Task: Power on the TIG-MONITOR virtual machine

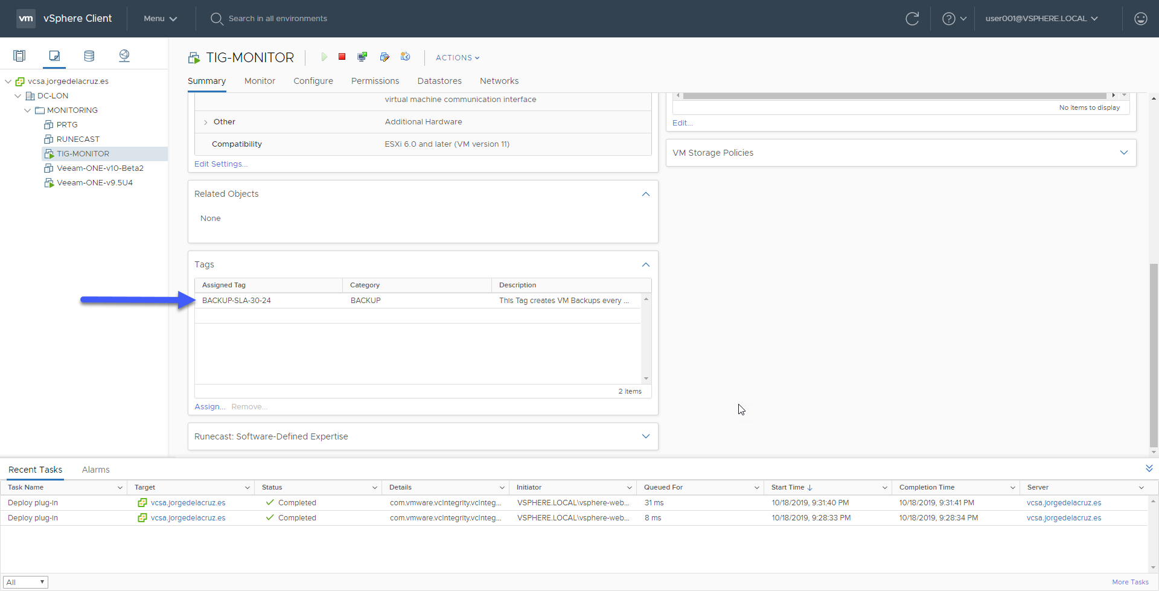Action: point(324,57)
